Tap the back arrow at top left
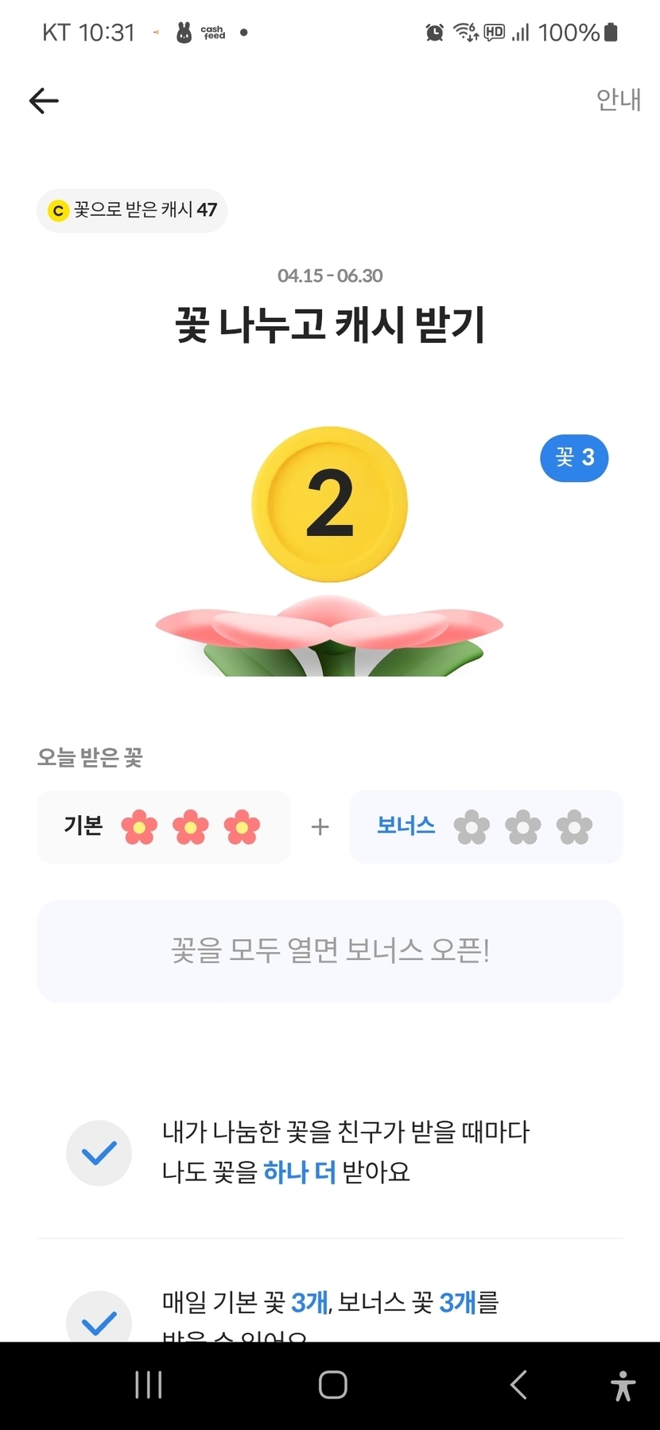The height and width of the screenshot is (1430, 660). pyautogui.click(x=44, y=101)
